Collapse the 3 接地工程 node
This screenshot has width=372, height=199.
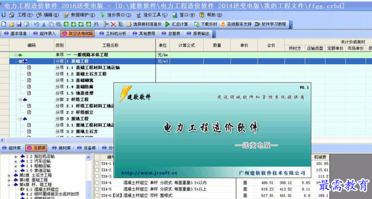(20, 119)
